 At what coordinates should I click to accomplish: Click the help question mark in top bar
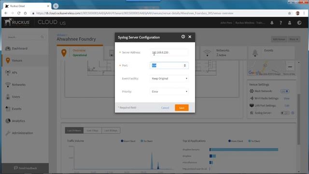pos(281,23)
